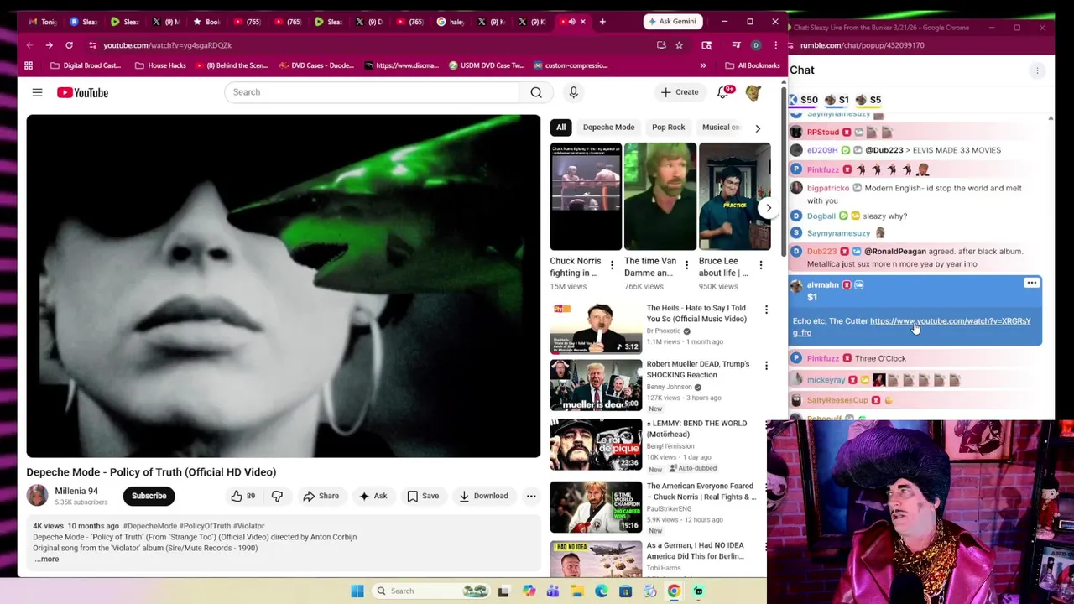
Task: Open the Millenia 94 channel name
Action: tap(76, 491)
